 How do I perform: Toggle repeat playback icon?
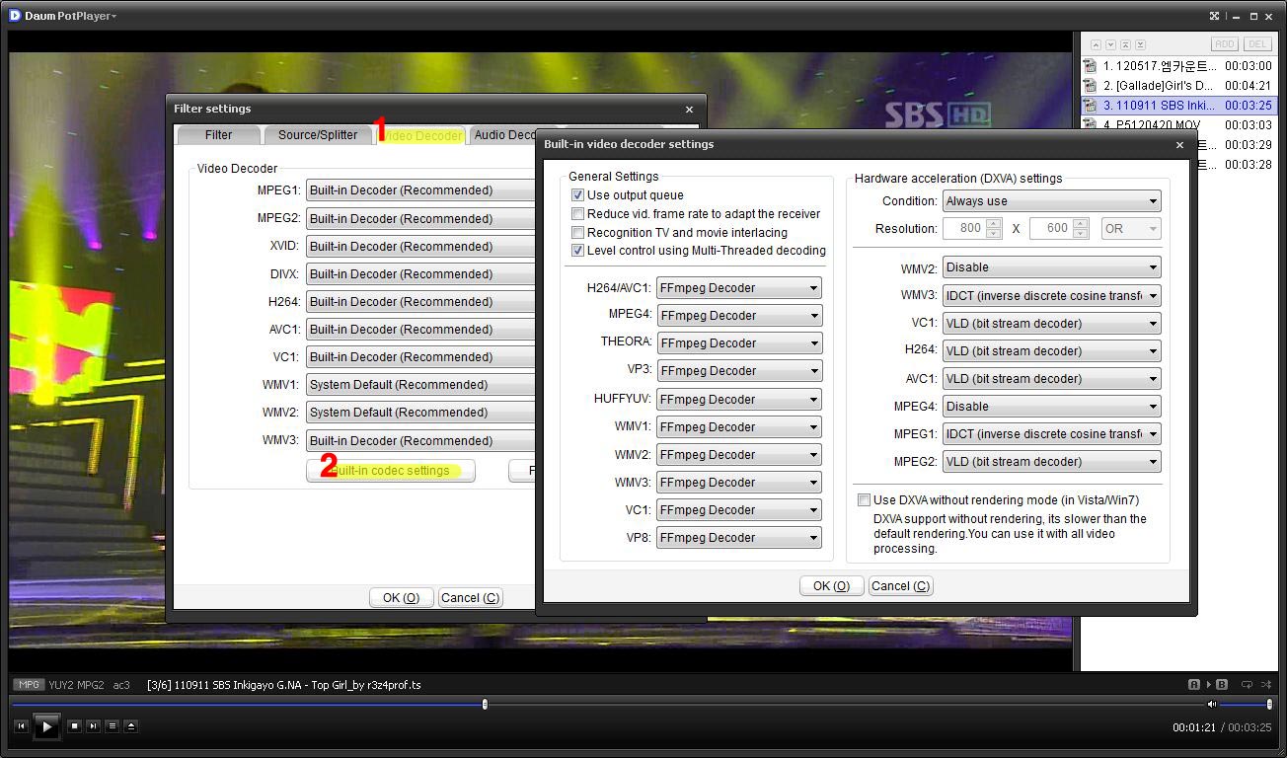(x=1248, y=684)
